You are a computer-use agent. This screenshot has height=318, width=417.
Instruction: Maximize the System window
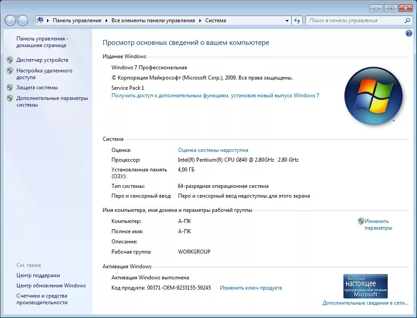391,8
